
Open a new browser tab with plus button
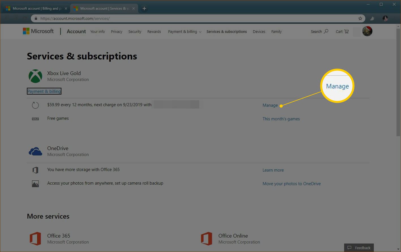click(144, 8)
